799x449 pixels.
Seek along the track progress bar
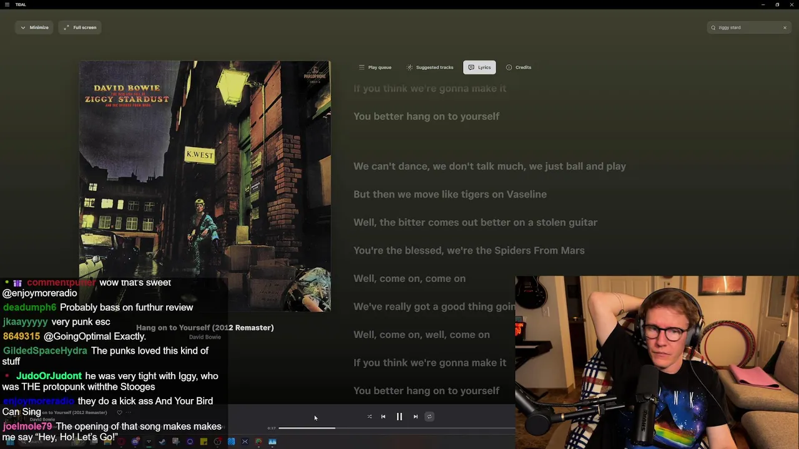point(397,428)
